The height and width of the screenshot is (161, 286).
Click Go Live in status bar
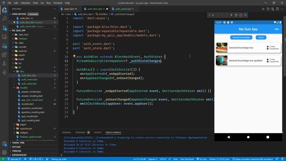(202, 159)
